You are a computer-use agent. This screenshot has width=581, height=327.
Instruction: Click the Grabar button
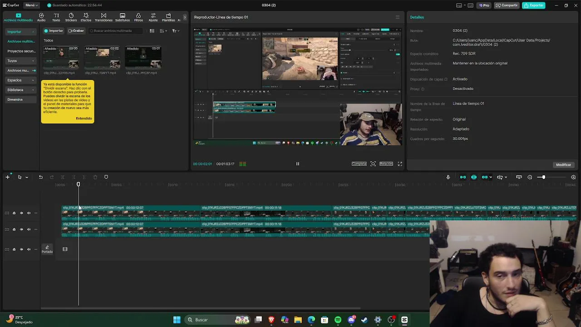76,31
